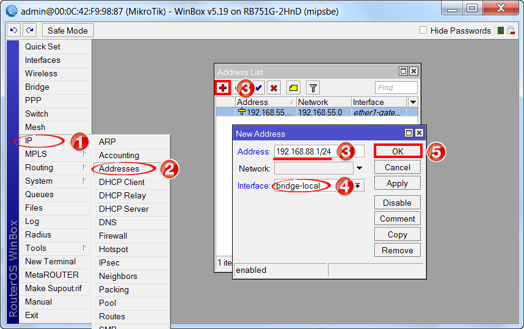Screen dimensions: 524x329
Task: Click the green status indicator icon
Action: [501, 31]
